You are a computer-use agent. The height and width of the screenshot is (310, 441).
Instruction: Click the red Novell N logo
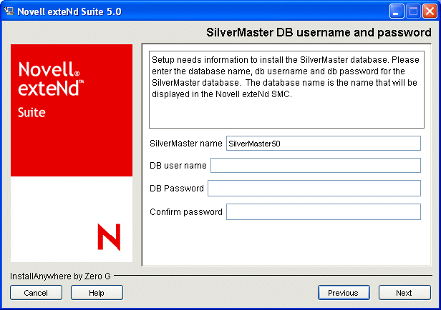[109, 237]
